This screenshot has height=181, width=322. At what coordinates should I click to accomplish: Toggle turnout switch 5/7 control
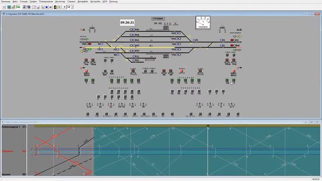click(232, 105)
